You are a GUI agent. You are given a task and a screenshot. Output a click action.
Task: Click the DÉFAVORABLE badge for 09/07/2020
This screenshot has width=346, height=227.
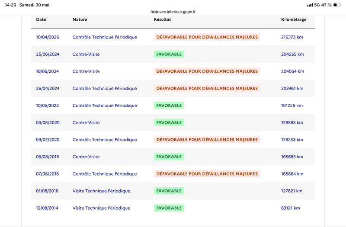(207, 140)
